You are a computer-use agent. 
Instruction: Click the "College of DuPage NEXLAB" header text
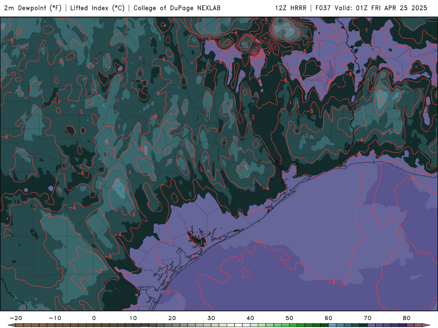coord(177,8)
